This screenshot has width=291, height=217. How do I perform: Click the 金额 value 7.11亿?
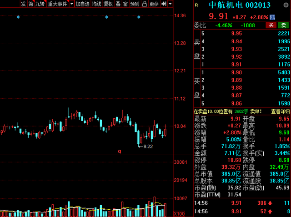pos(233,153)
